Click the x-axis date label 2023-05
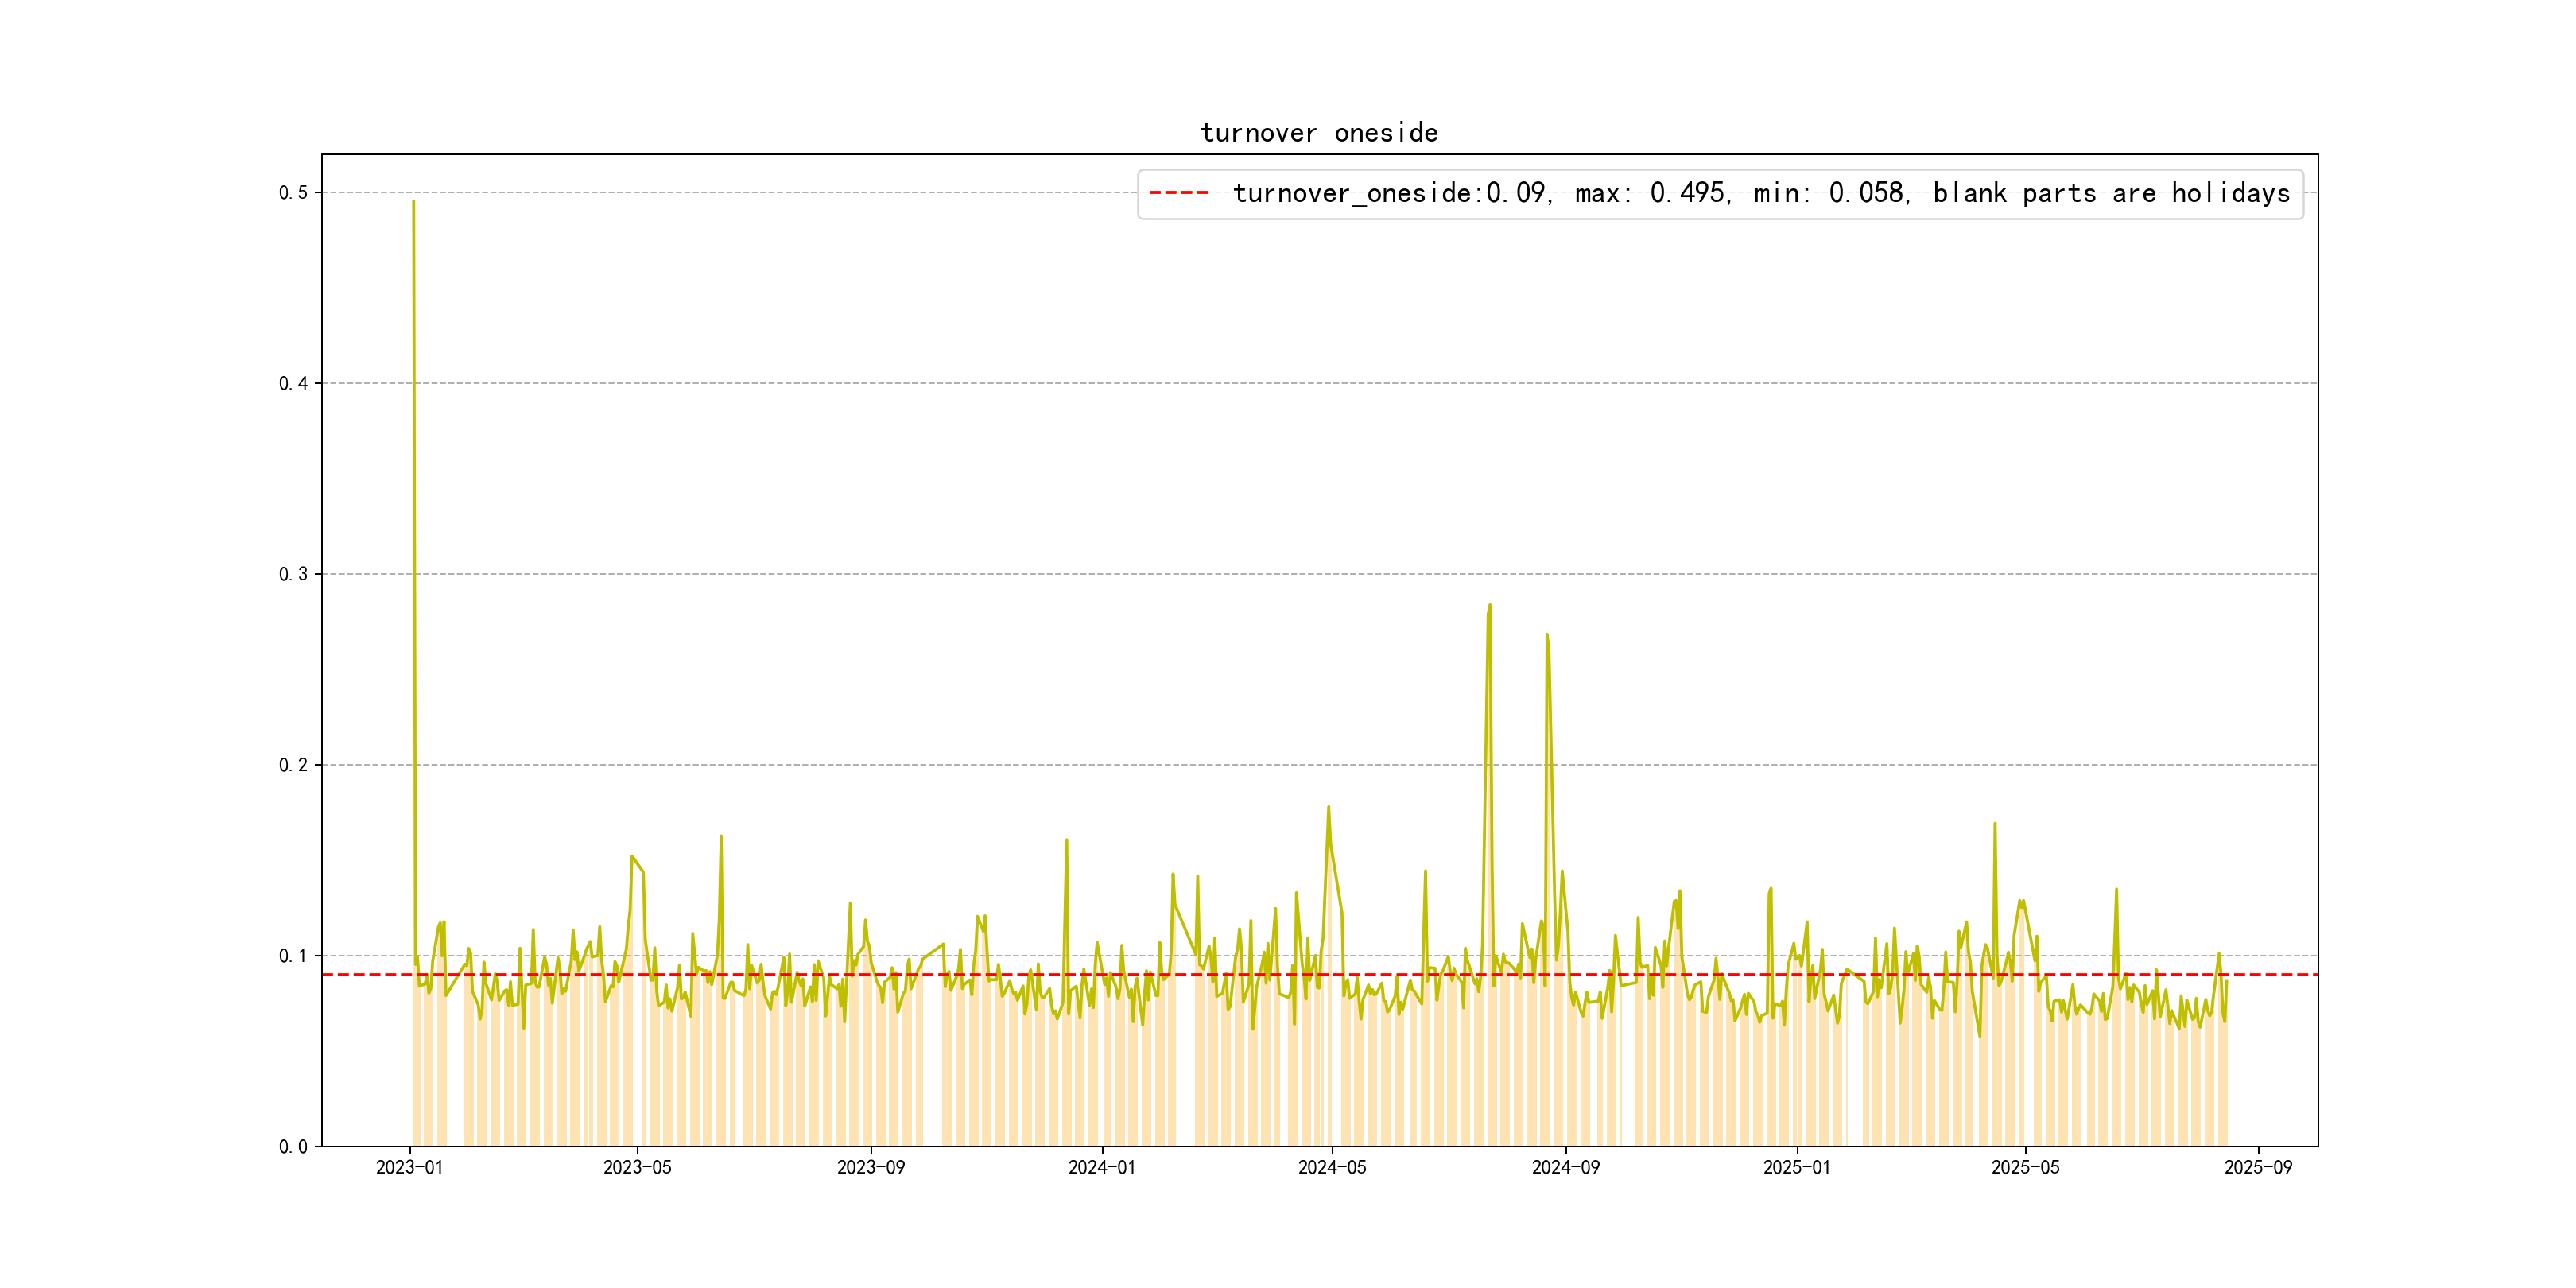 [x=637, y=1168]
